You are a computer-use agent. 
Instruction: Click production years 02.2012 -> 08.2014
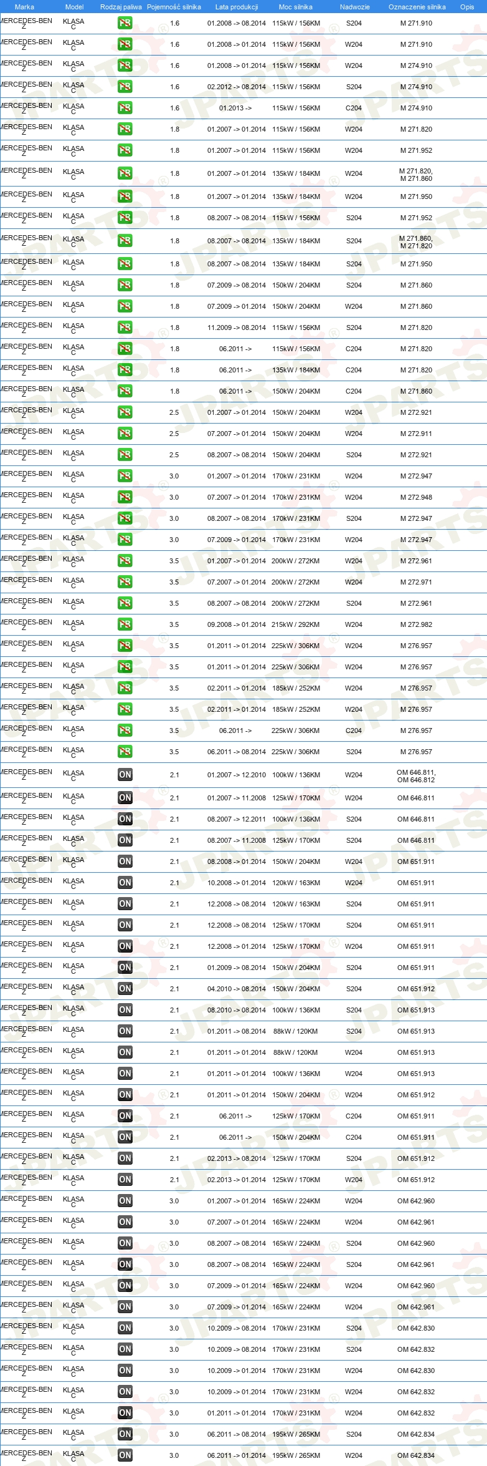coord(237,87)
